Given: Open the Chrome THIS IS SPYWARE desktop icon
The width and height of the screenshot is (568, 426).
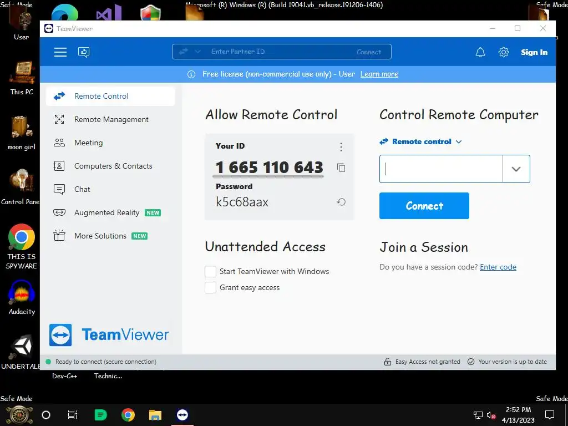Looking at the screenshot, I should tap(22, 246).
